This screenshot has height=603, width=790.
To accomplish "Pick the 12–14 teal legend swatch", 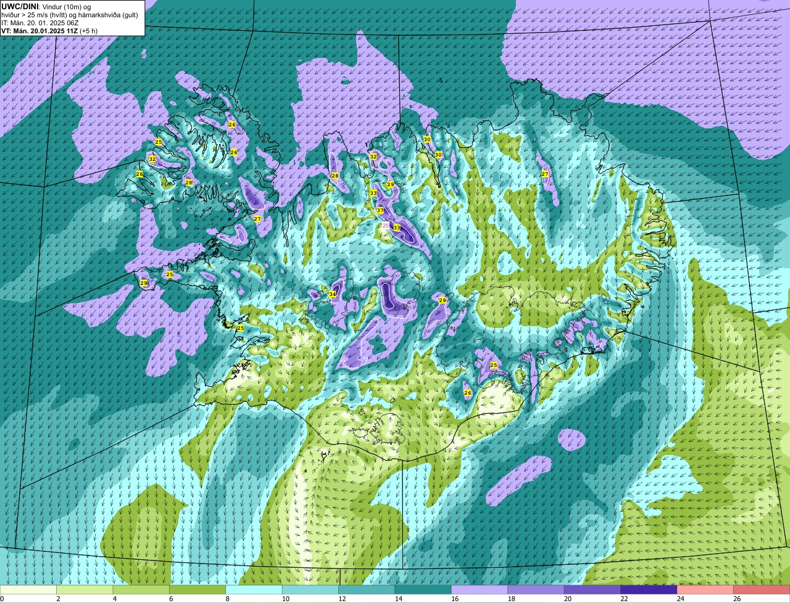I will point(367,590).
